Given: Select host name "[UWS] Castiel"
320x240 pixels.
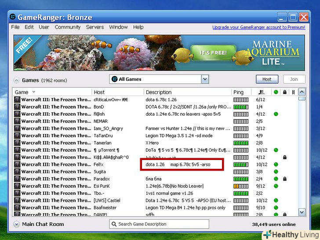Looking at the screenshot, I should click(107, 200).
